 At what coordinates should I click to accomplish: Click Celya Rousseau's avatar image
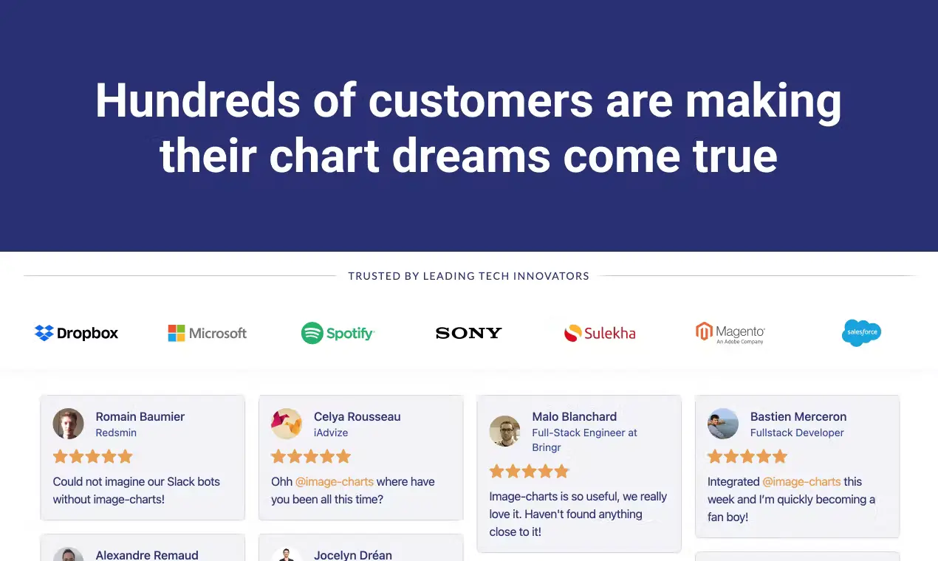point(287,424)
